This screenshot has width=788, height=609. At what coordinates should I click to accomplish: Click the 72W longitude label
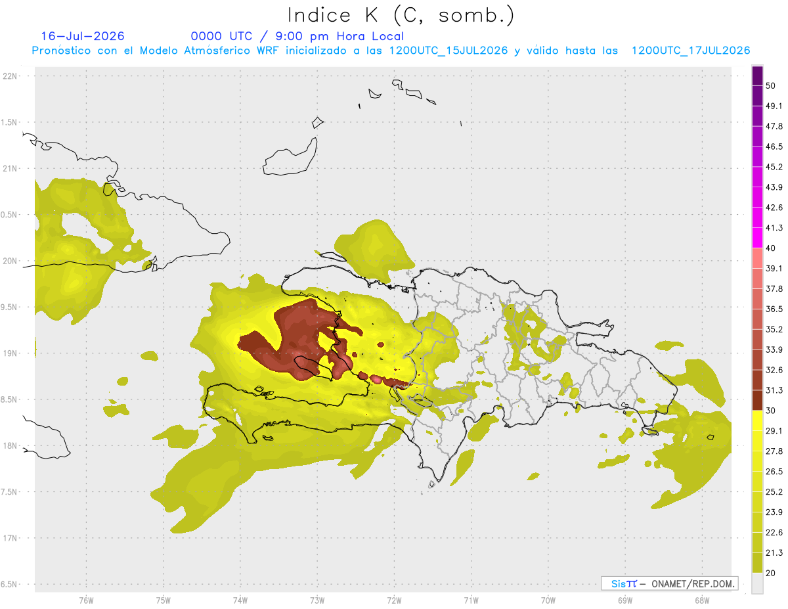click(x=394, y=600)
